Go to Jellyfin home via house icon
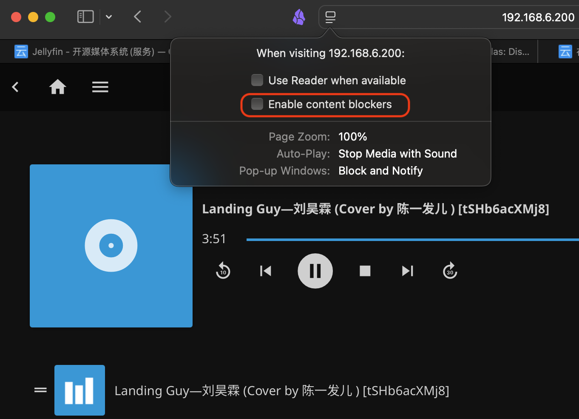 pos(58,87)
